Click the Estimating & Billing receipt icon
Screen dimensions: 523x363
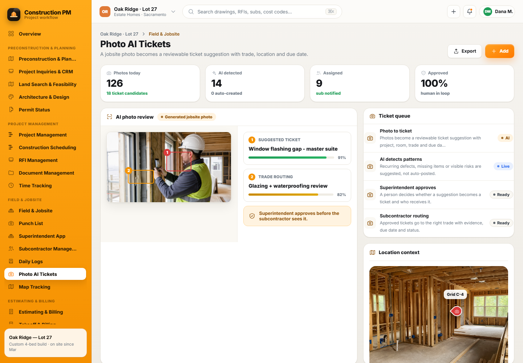11,312
